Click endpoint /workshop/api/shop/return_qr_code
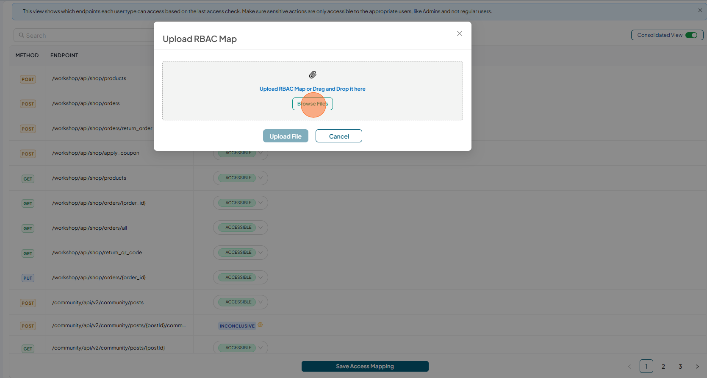This screenshot has height=378, width=707. coord(97,253)
